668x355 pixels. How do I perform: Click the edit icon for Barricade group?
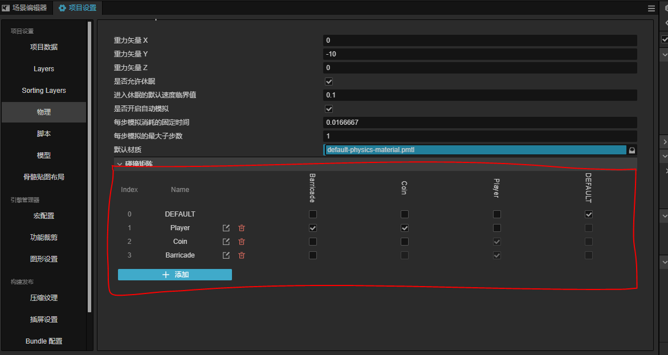tap(226, 255)
